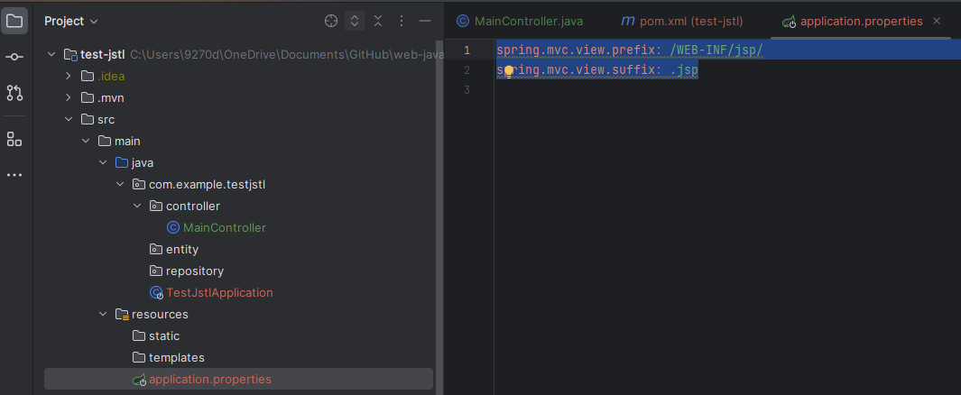The width and height of the screenshot is (961, 395).
Task: Open Project panel options kebab menu
Action: (402, 21)
